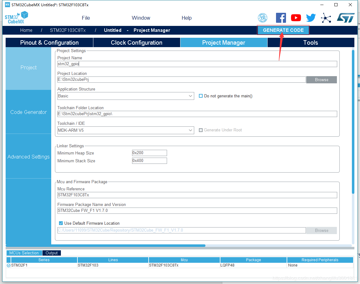This screenshot has width=360, height=284.
Task: Open the 10 years anniversary badge icon
Action: point(262,18)
